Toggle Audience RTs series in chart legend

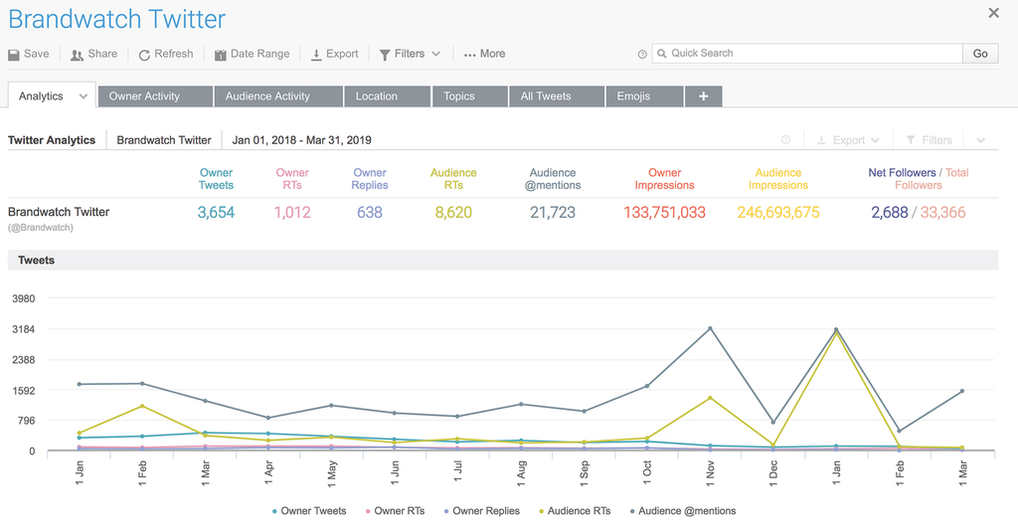(x=575, y=511)
